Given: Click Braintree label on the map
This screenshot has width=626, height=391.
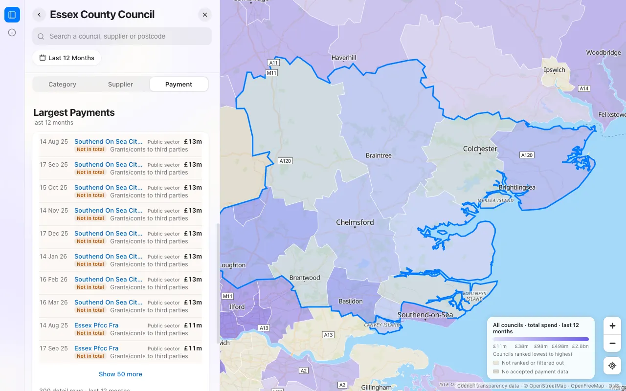Looking at the screenshot, I should tap(379, 156).
